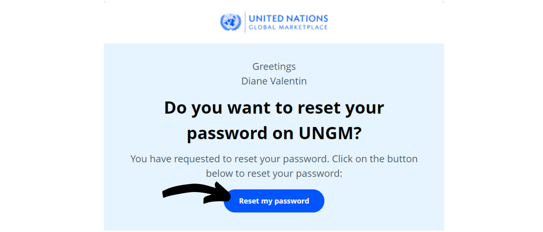Click the Reset my password button

[x=274, y=201]
